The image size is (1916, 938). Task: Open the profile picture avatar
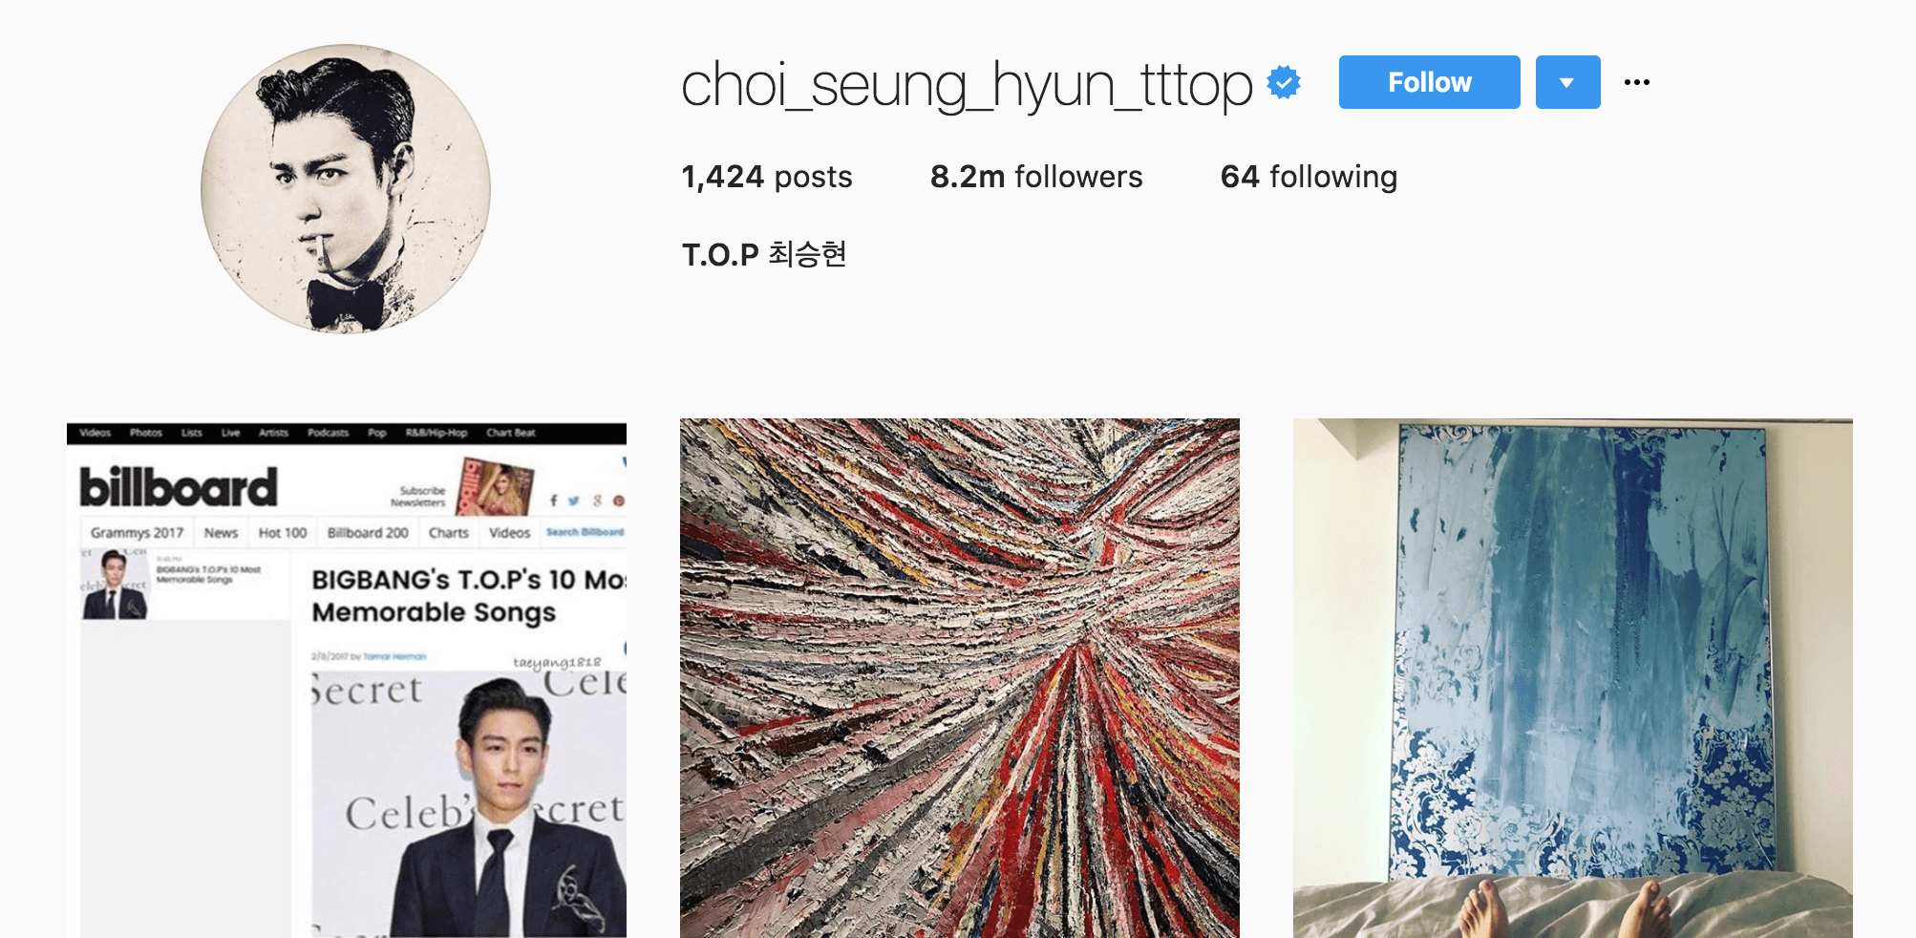coord(346,189)
